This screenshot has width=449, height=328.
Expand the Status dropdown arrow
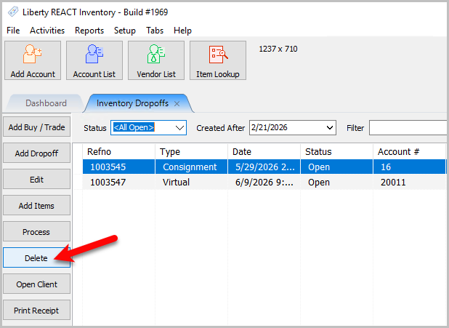click(179, 127)
